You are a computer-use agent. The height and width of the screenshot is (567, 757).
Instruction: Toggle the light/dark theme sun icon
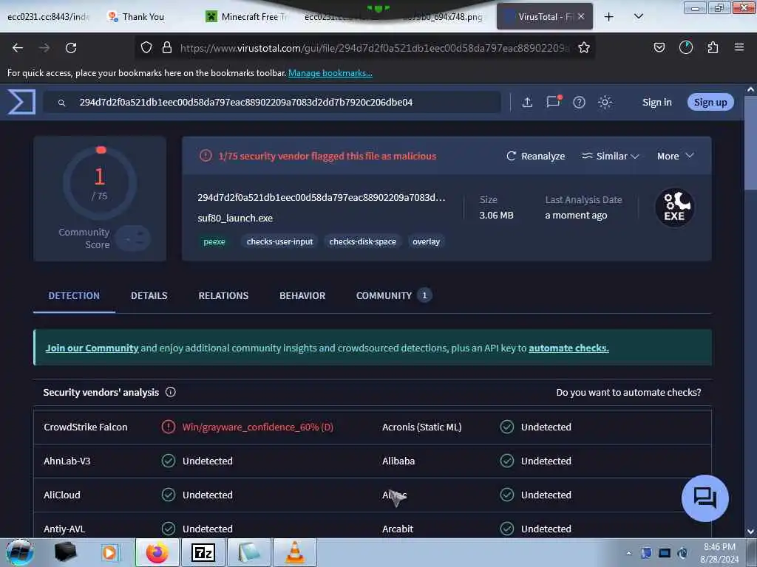pos(605,102)
